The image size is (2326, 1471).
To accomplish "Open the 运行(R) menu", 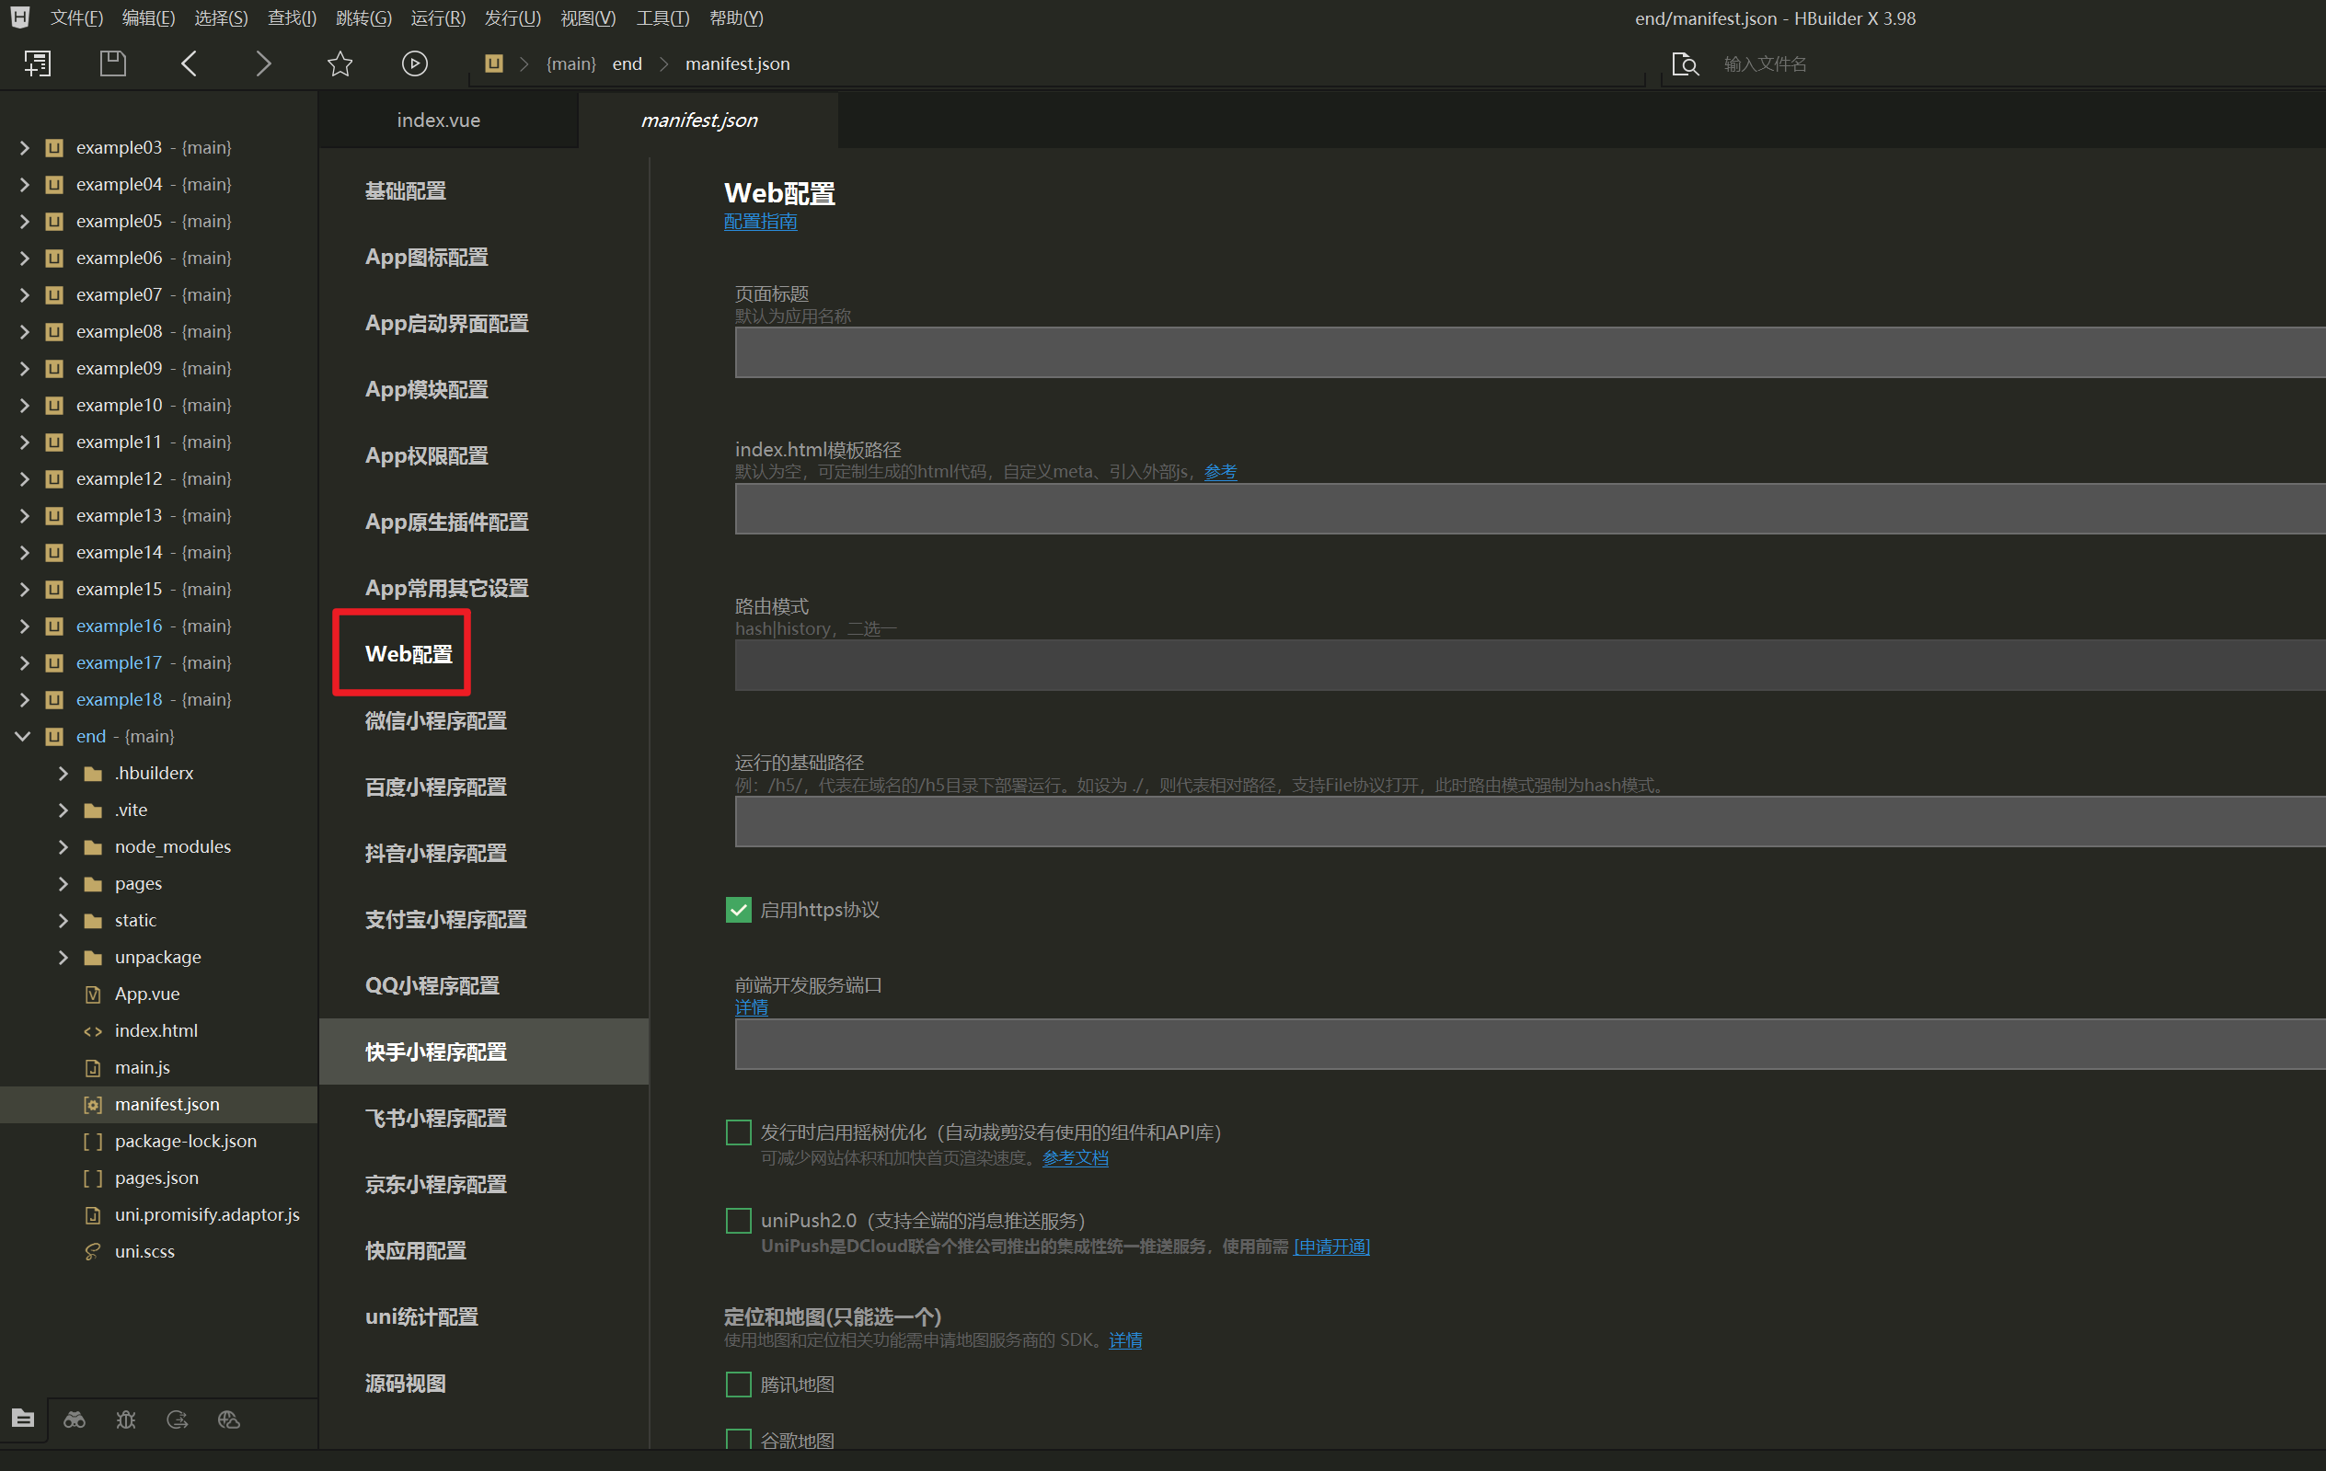I will [x=438, y=17].
